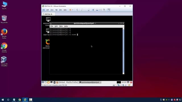Send Ctrl+Alt+Del to the virtual machine
Image resolution: width=182 pixels, height=102 pixels.
click(77, 10)
